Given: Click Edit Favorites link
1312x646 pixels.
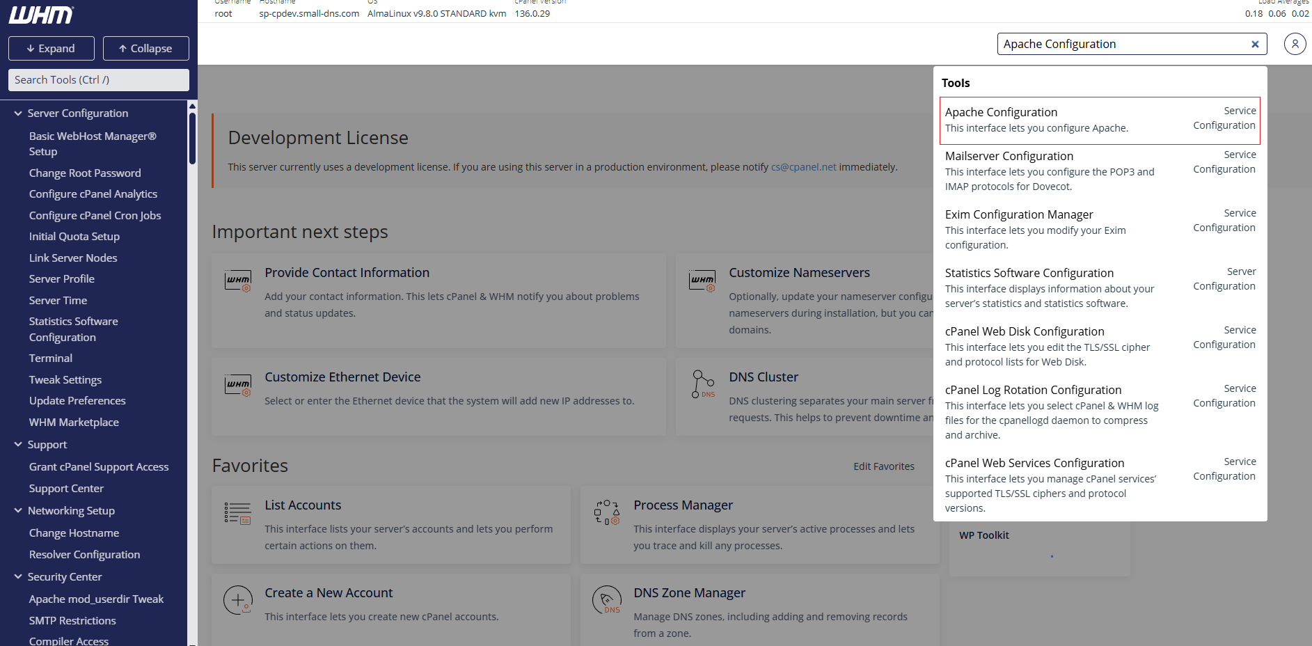Looking at the screenshot, I should click(884, 466).
